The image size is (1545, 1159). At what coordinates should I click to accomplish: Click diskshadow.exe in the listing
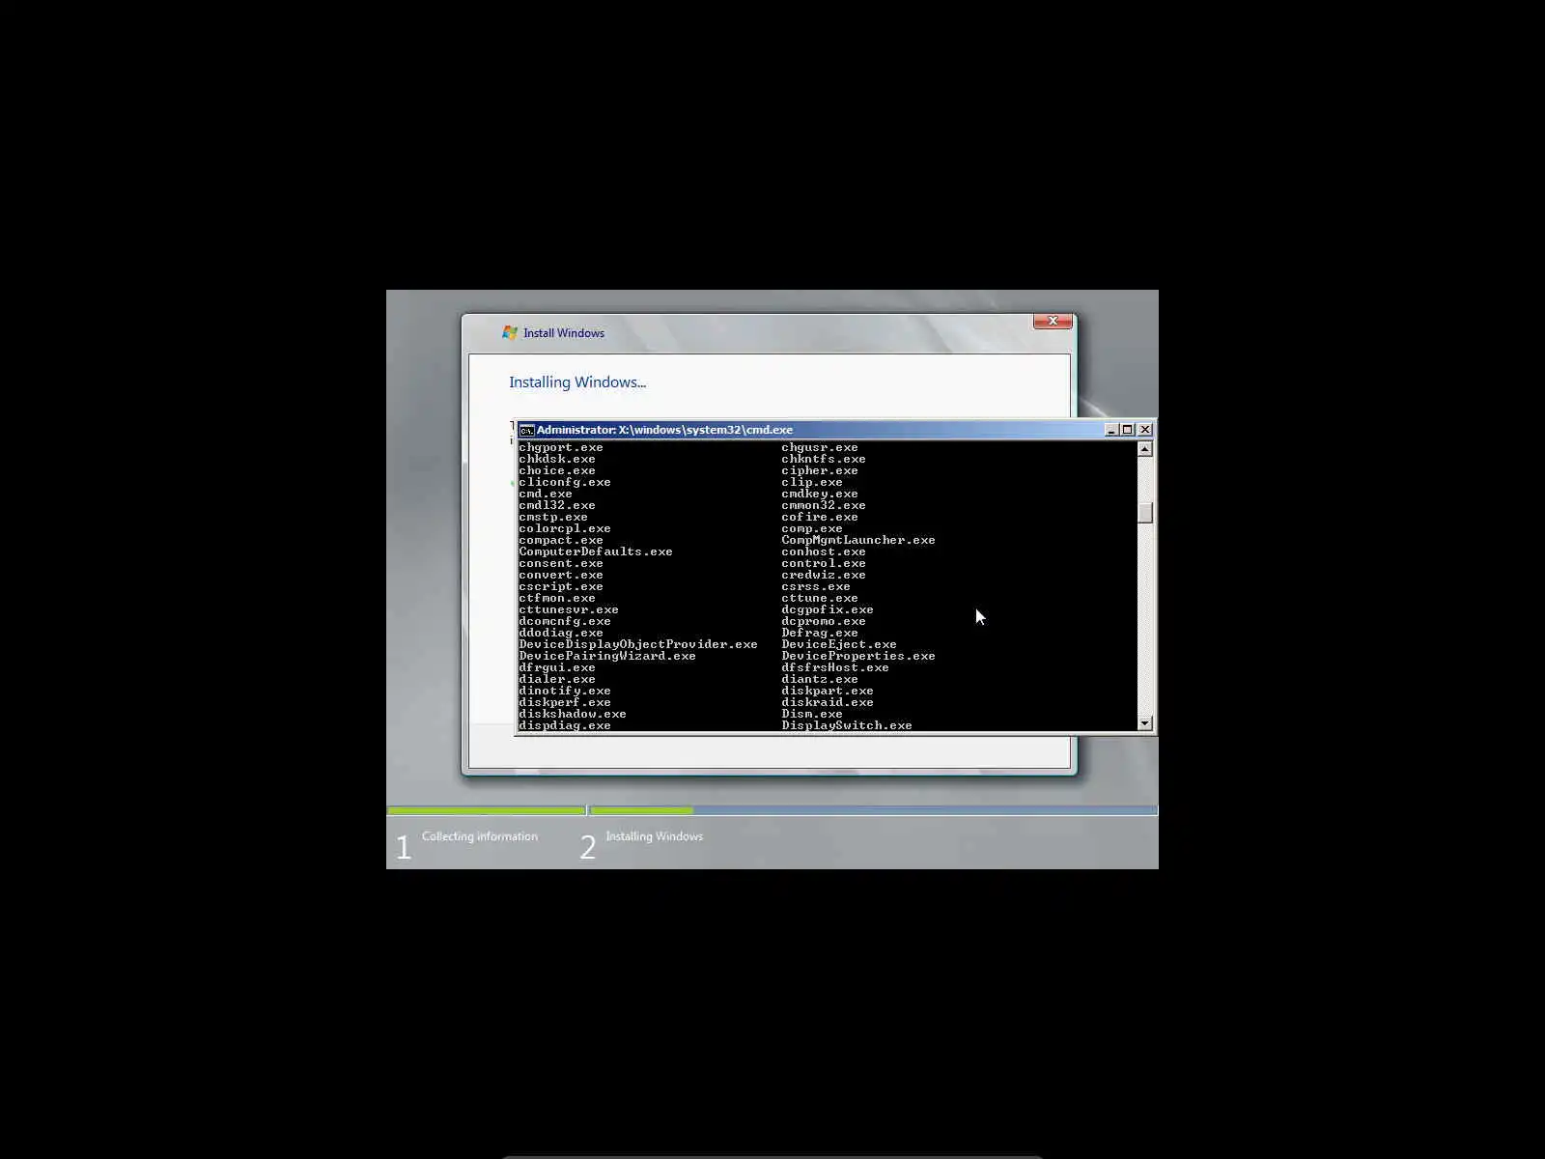click(x=573, y=714)
